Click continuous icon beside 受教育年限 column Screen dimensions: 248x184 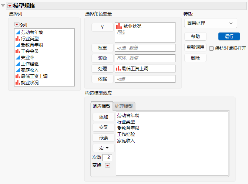pos(18,45)
